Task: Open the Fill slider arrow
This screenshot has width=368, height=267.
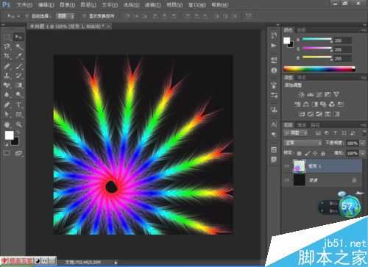Action: [x=363, y=154]
